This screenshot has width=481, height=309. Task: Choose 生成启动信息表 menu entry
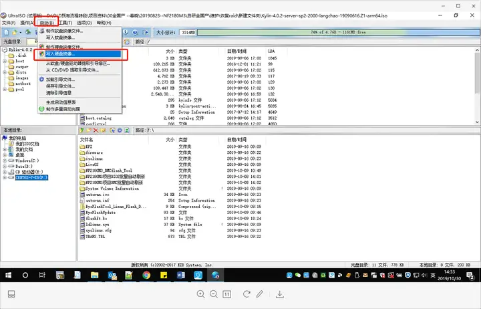point(79,102)
